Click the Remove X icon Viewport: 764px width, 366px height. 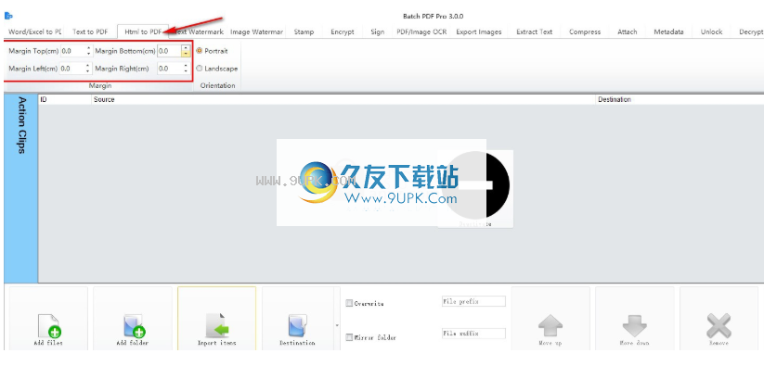[719, 325]
